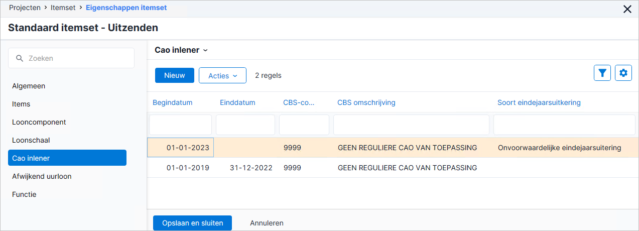Click Opslaan en sluiten
639x231 pixels.
(192, 223)
